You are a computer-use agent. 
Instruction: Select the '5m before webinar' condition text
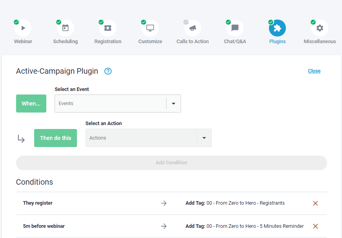44,226
